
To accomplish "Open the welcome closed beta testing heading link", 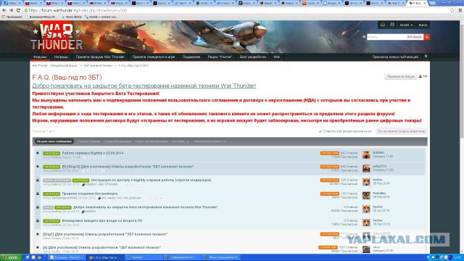I will coord(144,86).
